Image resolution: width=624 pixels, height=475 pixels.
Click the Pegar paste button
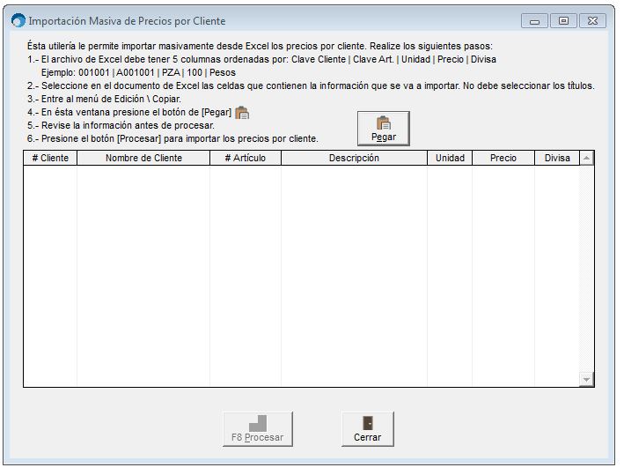click(x=383, y=129)
